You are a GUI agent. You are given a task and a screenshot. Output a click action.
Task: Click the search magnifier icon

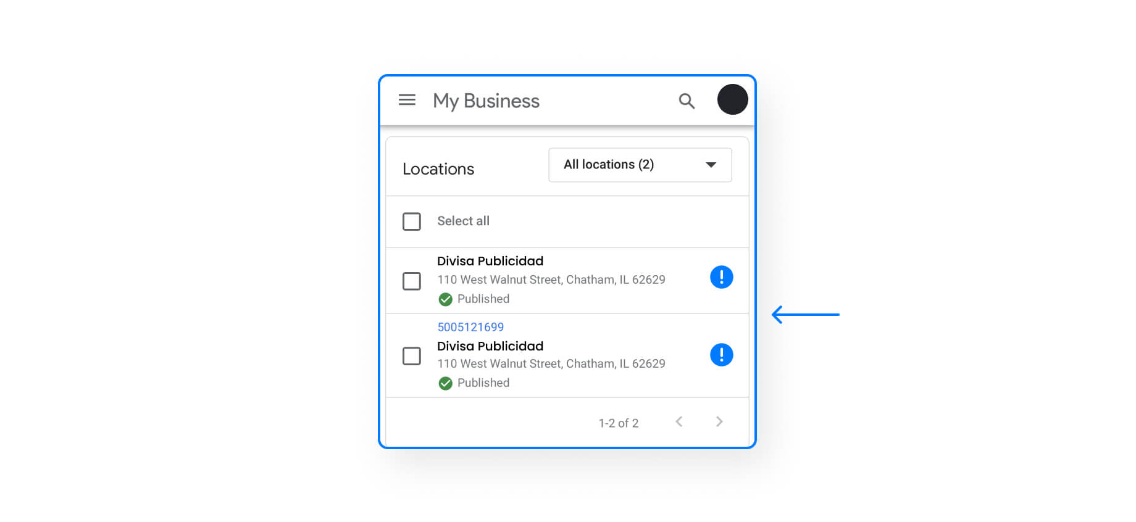[x=687, y=101]
